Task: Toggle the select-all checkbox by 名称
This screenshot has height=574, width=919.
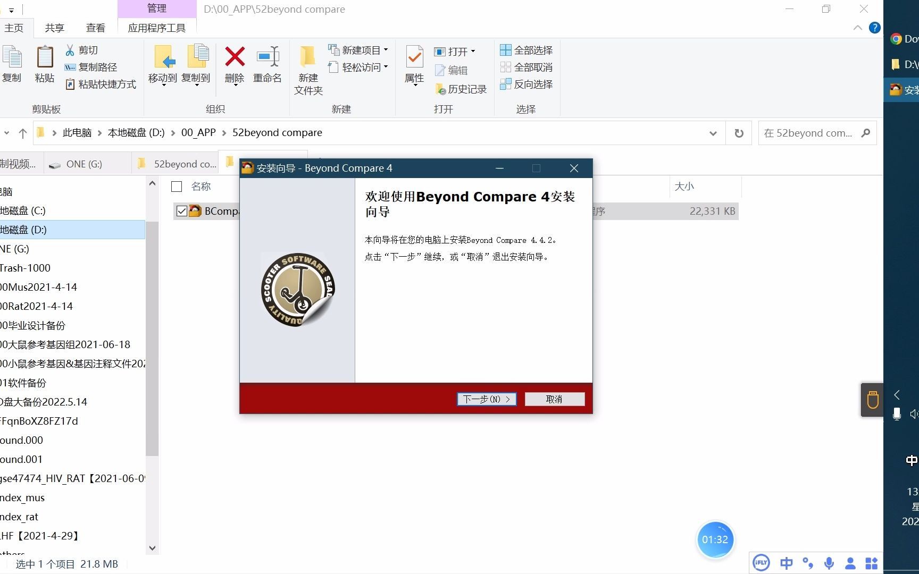Action: click(177, 187)
